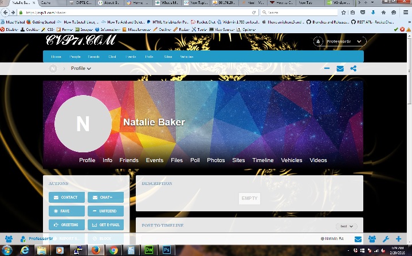The image size is (412, 256).
Task: Open the Firefox downloads arrow icon
Action: click(x=373, y=13)
